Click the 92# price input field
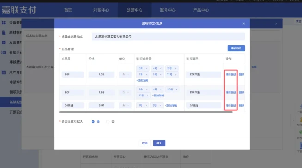The width and height of the screenshot is (302, 168). tap(101, 74)
